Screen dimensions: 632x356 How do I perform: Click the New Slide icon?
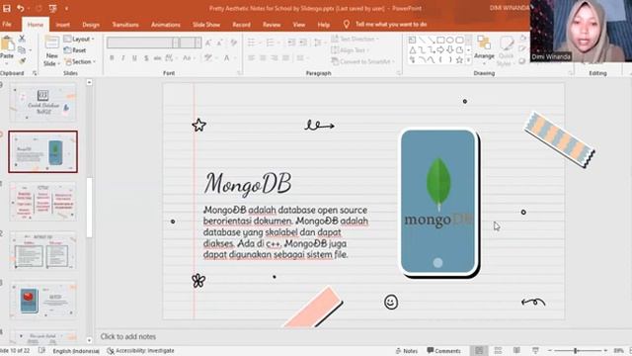click(x=52, y=43)
